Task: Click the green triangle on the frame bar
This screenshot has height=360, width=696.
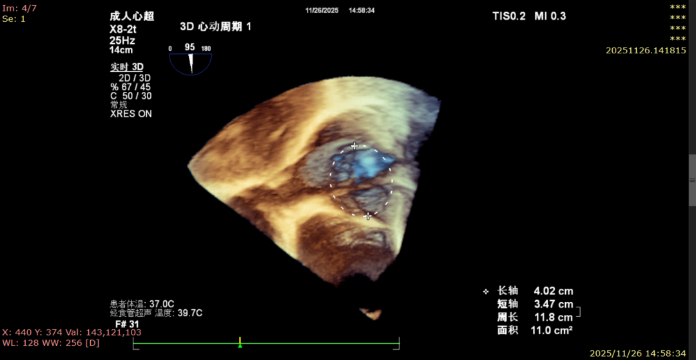Action: (x=240, y=346)
